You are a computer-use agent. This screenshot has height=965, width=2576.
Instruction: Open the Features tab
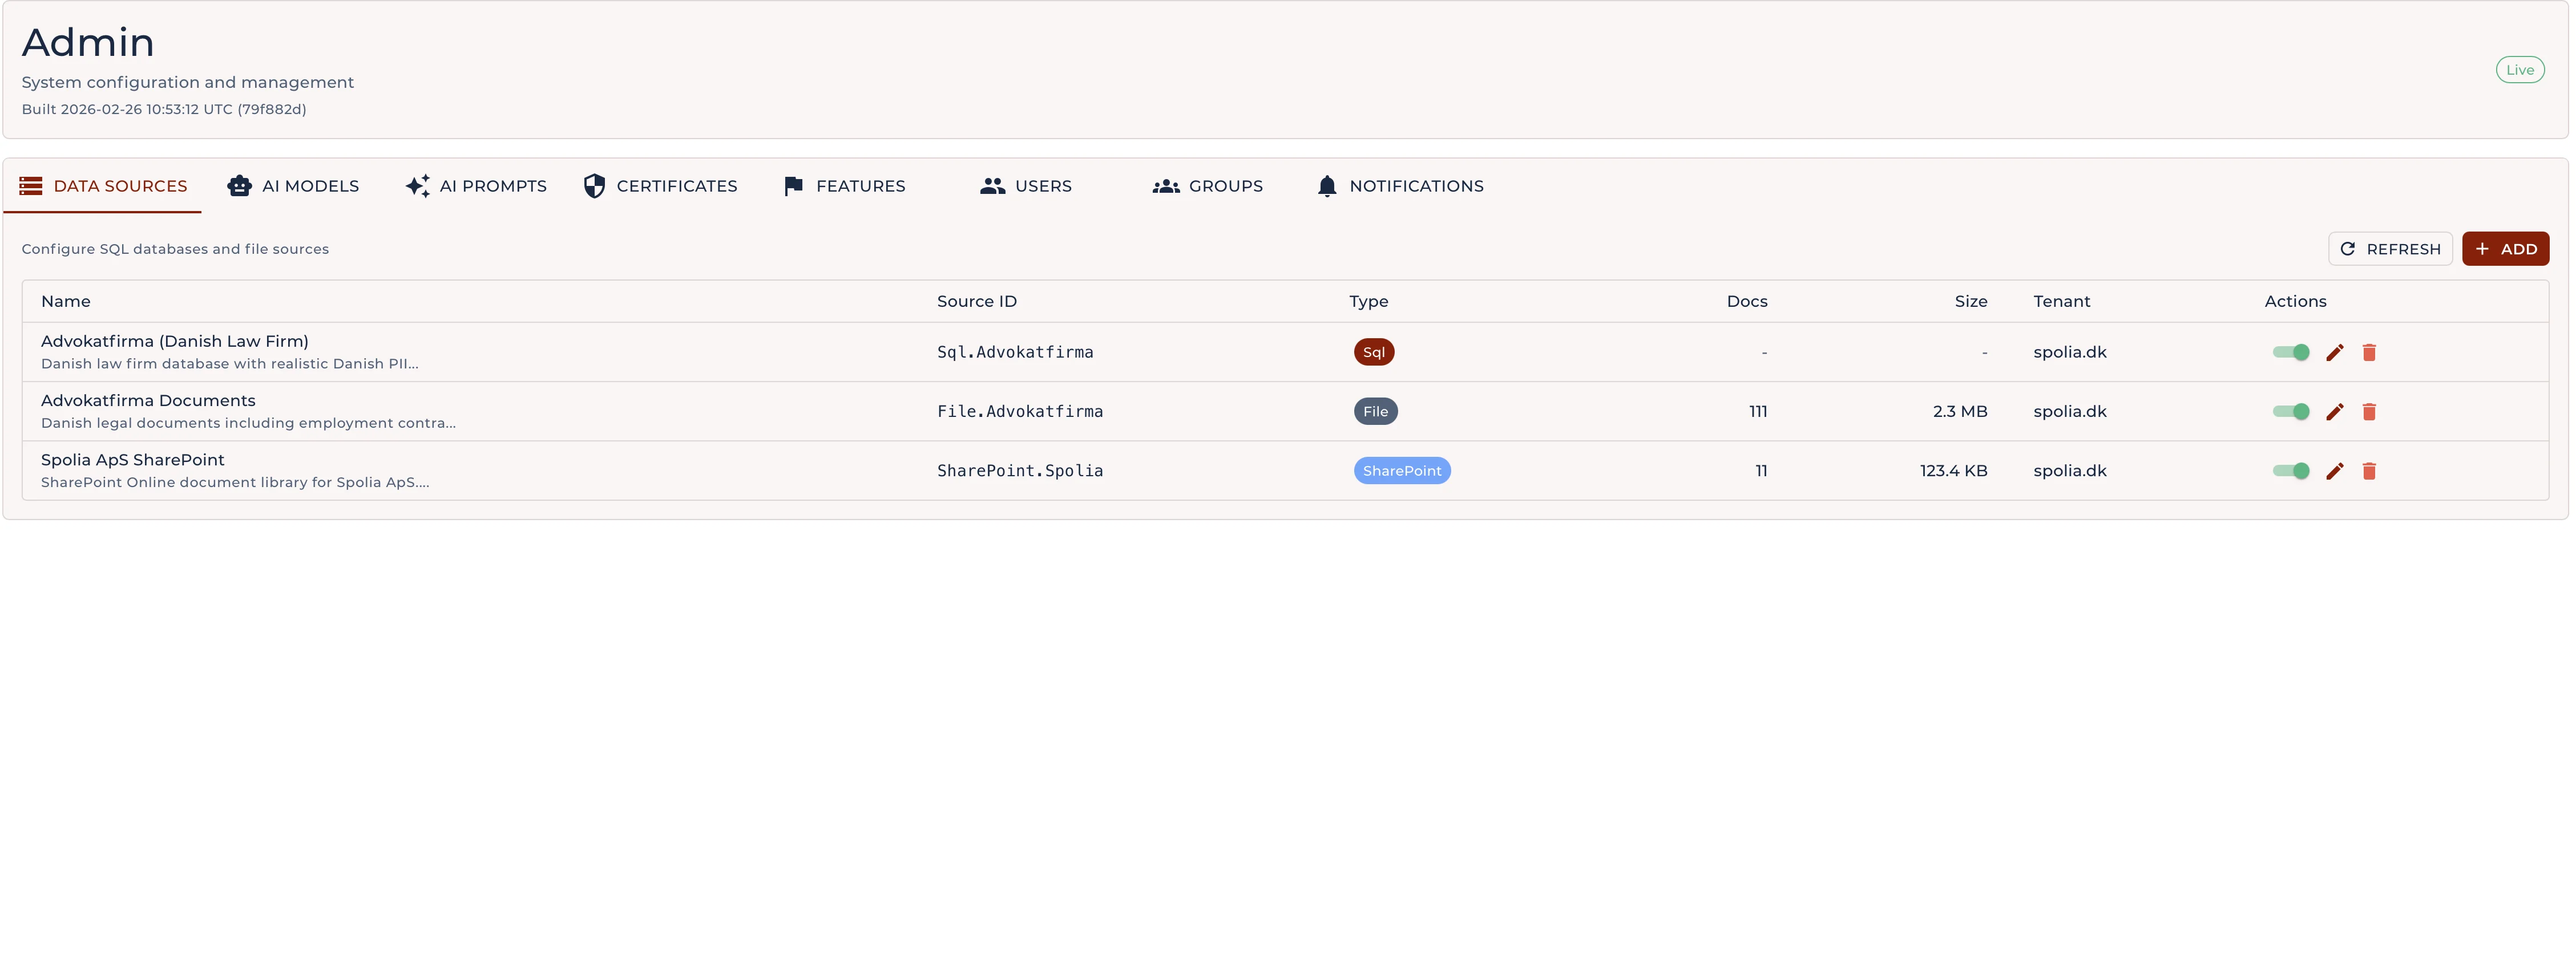pyautogui.click(x=844, y=186)
